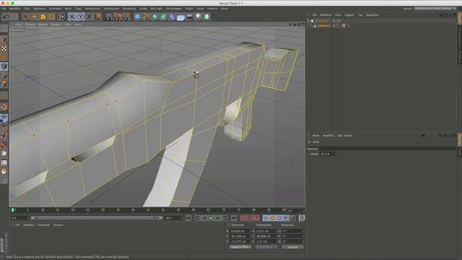The image size is (462, 260).
Task: Switch to Texture mode checkered icon
Action: [4, 48]
